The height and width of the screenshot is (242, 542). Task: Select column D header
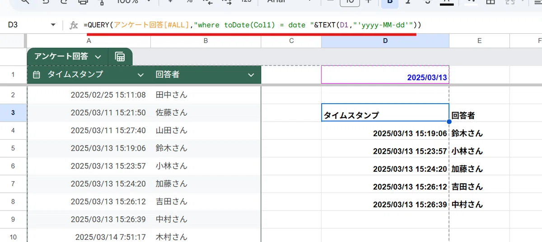(x=385, y=41)
